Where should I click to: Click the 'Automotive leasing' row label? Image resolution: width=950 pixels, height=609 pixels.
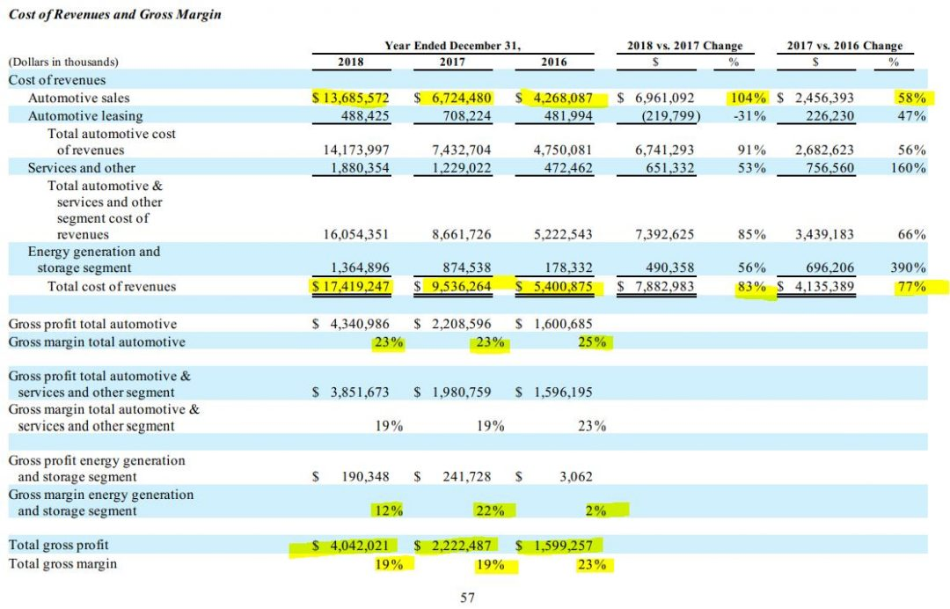tap(85, 115)
